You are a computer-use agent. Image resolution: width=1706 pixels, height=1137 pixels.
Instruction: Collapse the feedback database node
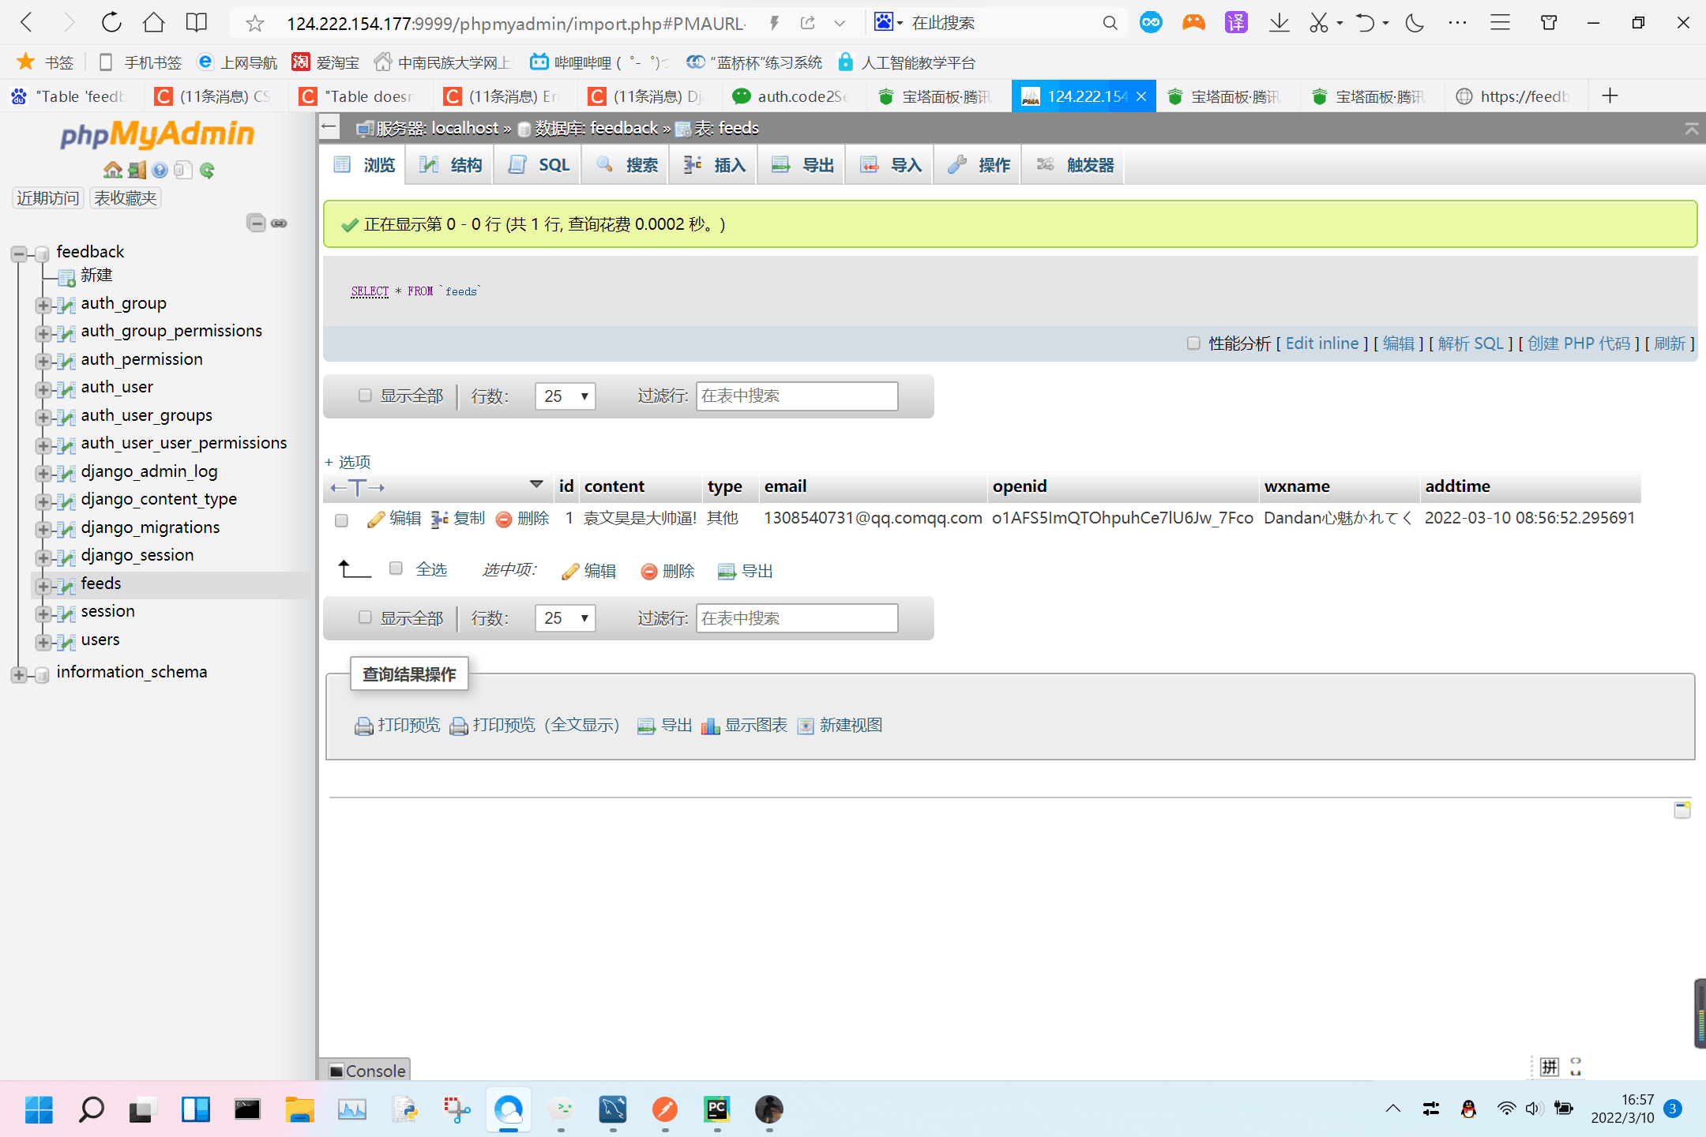point(18,253)
